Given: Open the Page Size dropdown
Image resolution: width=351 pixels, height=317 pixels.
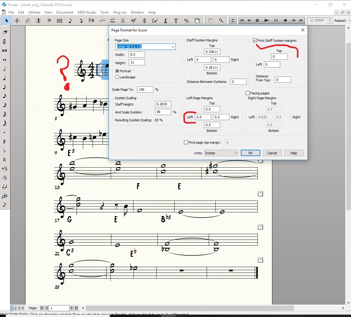Looking at the screenshot, I should pyautogui.click(x=173, y=47).
